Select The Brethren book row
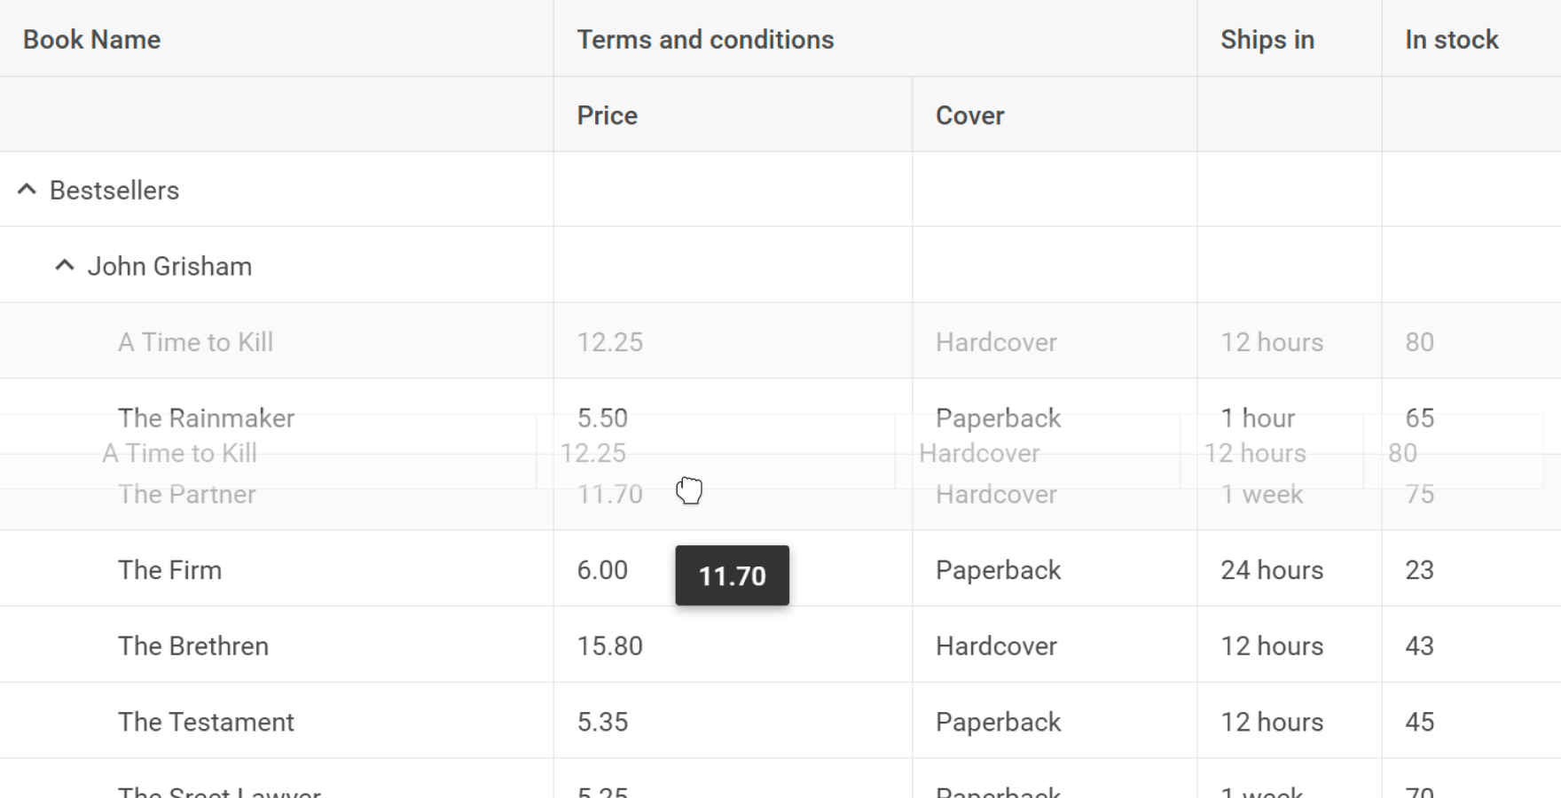Screen dimensions: 1561x798 [x=780, y=645]
